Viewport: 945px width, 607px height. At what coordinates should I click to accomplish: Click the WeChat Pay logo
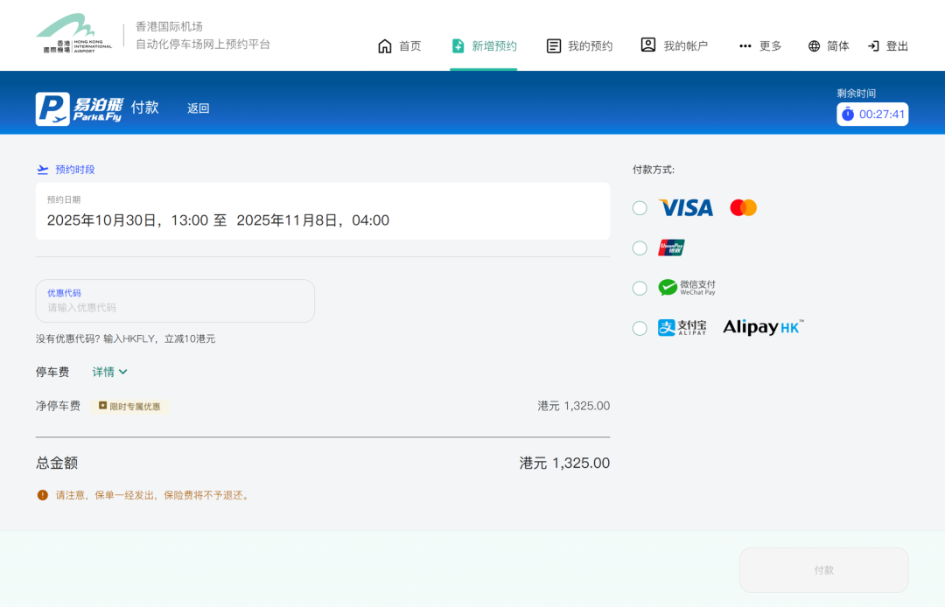689,287
